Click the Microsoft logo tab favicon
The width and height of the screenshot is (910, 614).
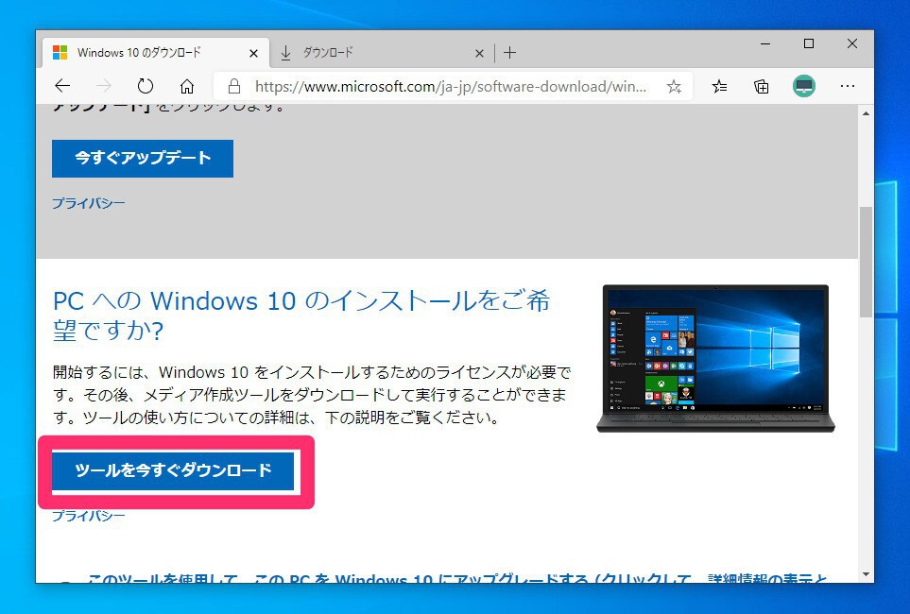(60, 53)
